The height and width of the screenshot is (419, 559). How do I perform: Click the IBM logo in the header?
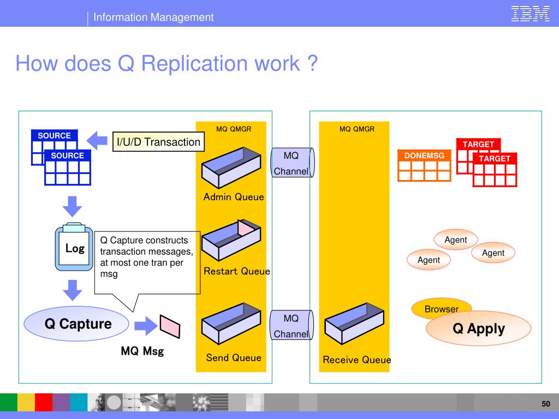pyautogui.click(x=530, y=14)
